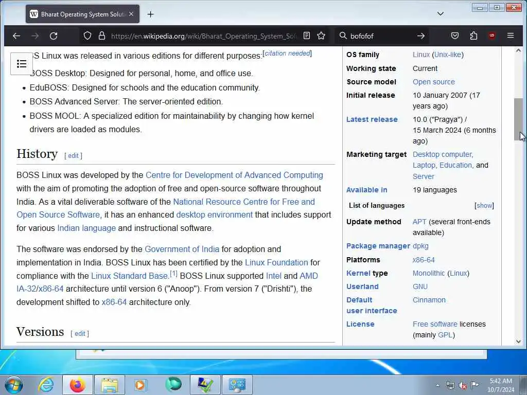Open the Intel link
The height and width of the screenshot is (395, 527).
pyautogui.click(x=274, y=276)
